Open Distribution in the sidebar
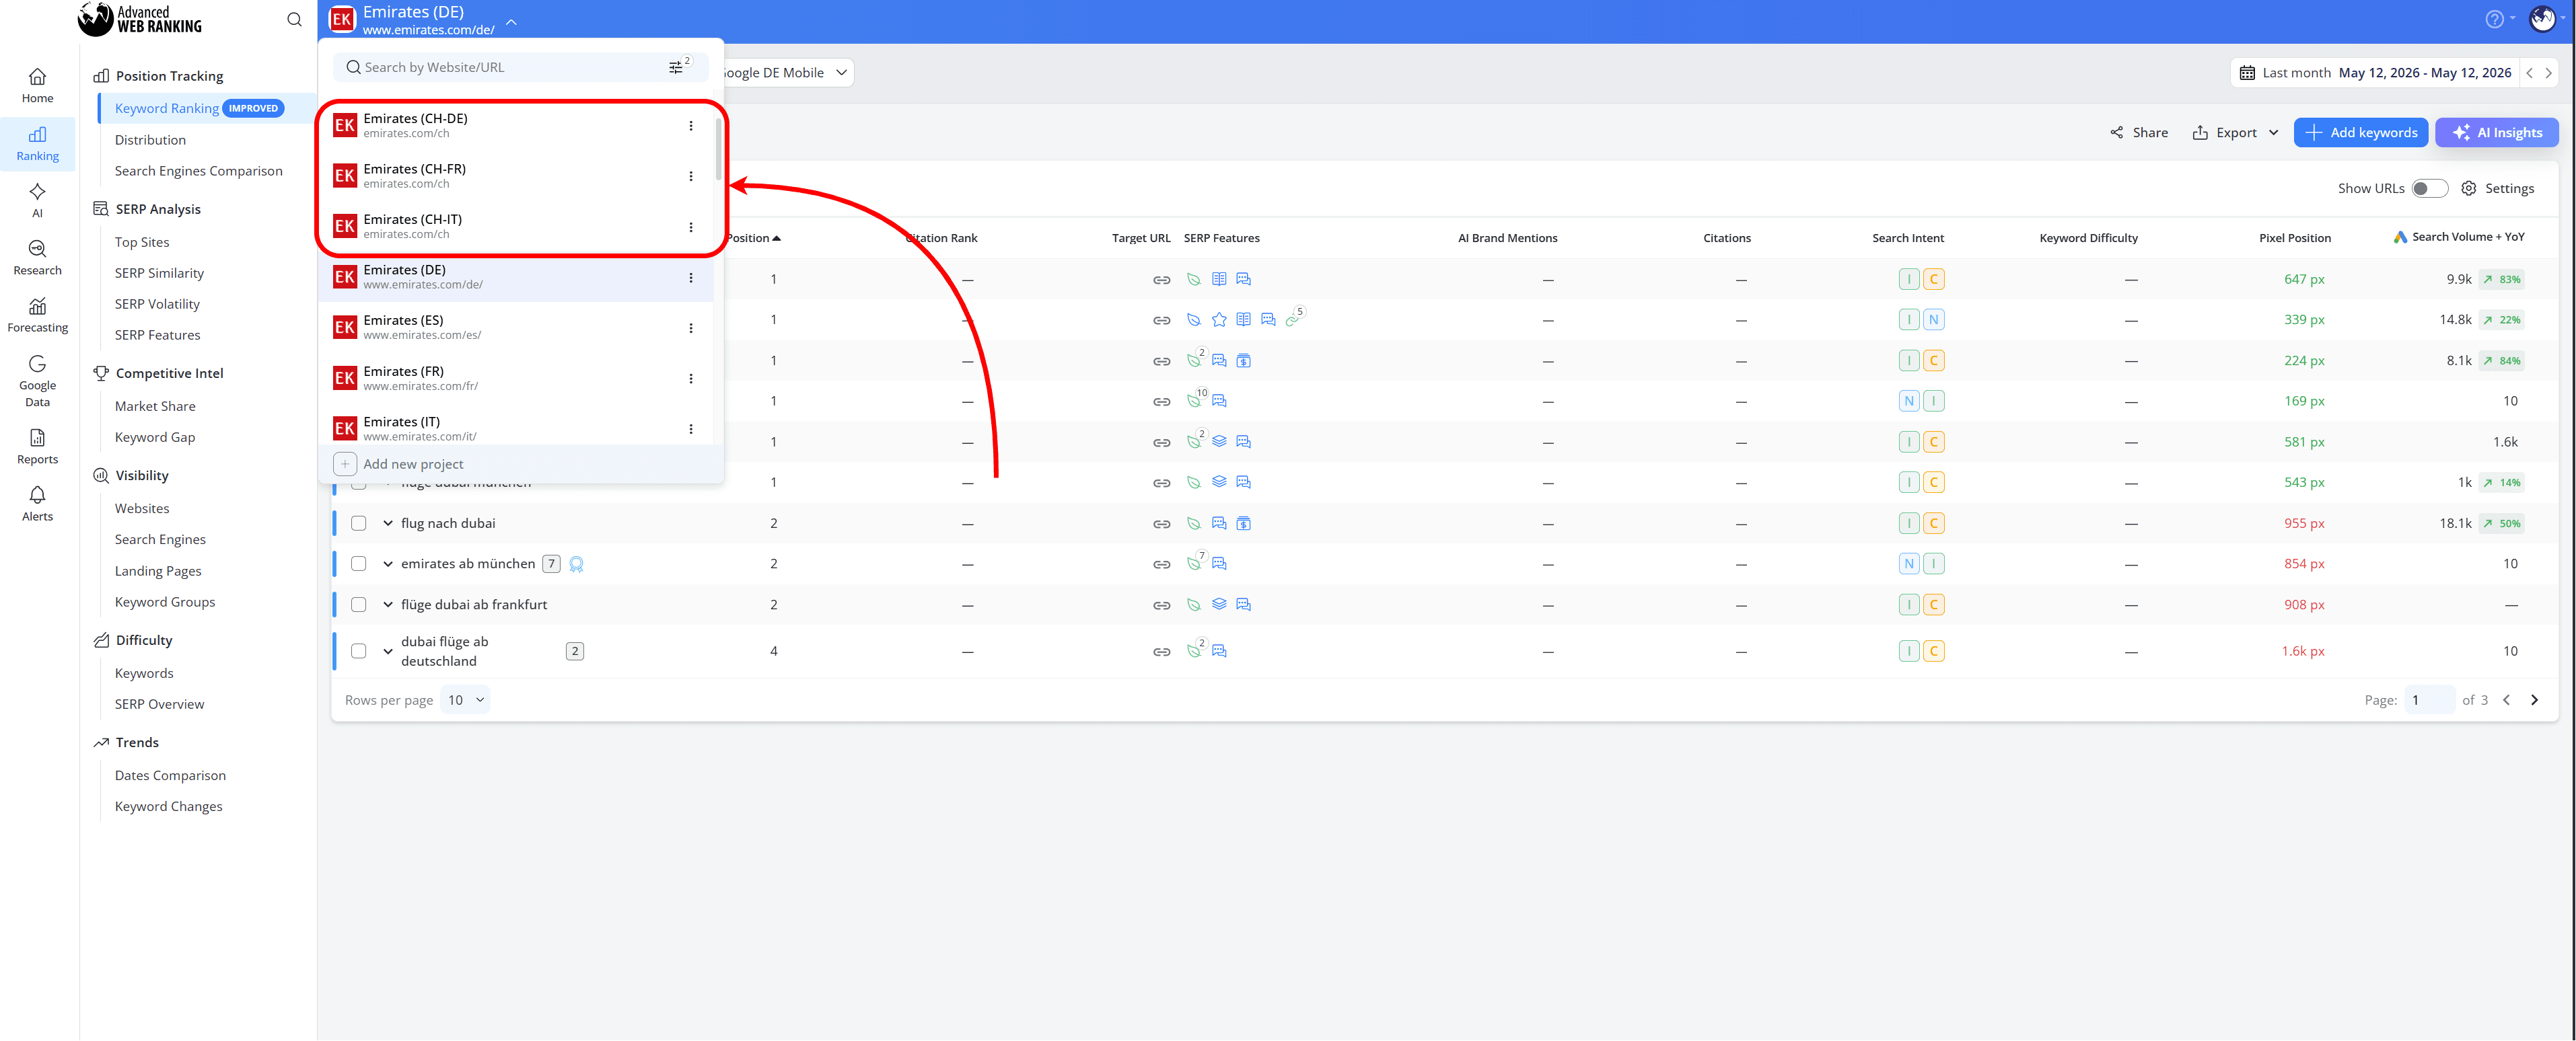Screen dimensions: 2576x1041 pyautogui.click(x=150, y=140)
